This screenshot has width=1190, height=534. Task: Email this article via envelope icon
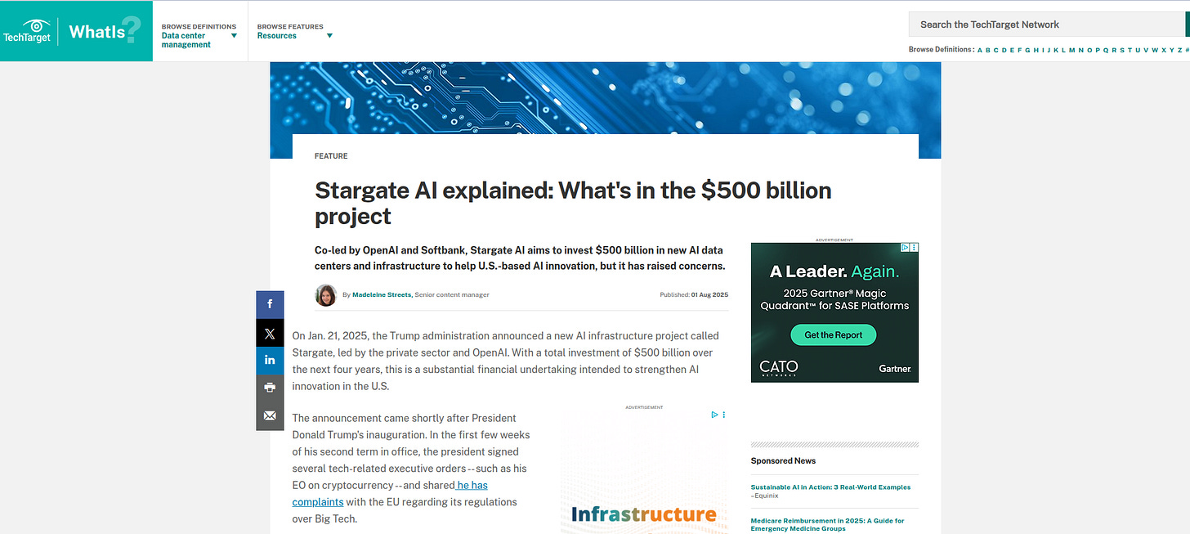pyautogui.click(x=270, y=415)
